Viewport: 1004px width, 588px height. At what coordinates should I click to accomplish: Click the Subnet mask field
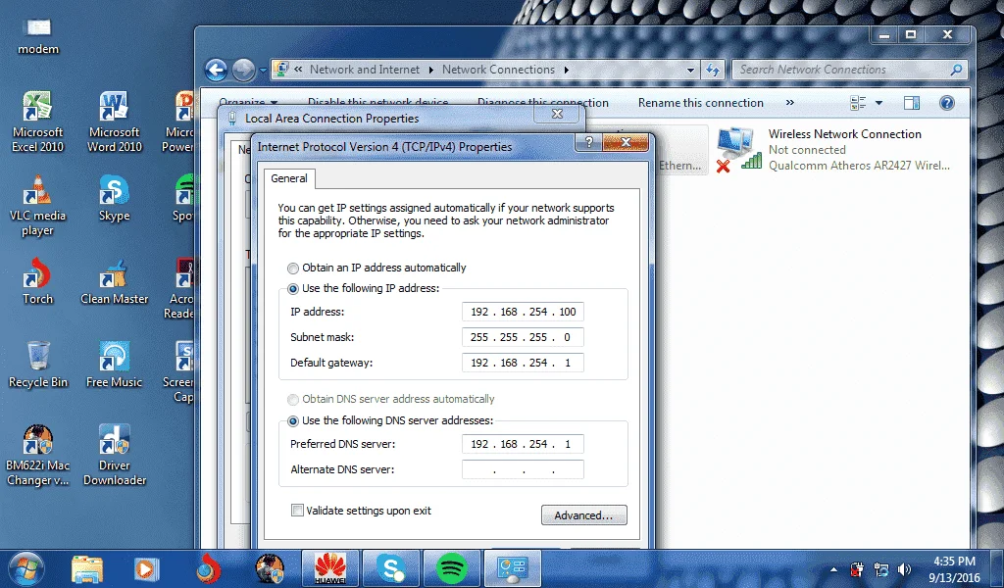click(x=523, y=337)
